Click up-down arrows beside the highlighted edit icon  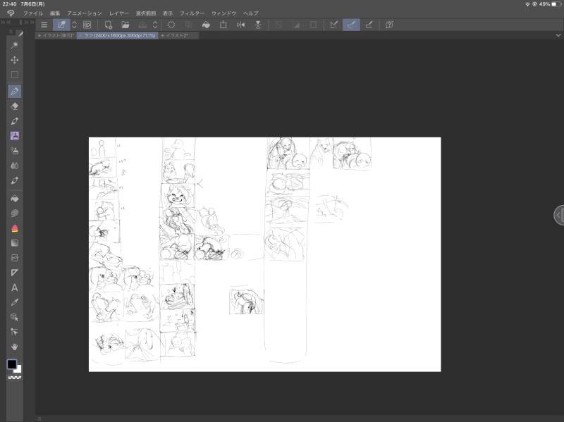tap(74, 25)
